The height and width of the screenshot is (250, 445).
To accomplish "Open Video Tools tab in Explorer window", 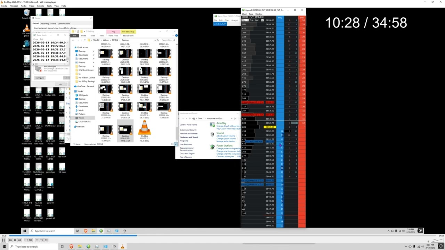I will point(113,35).
